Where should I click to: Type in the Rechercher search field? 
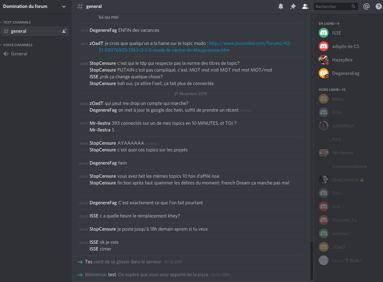pos(332,6)
